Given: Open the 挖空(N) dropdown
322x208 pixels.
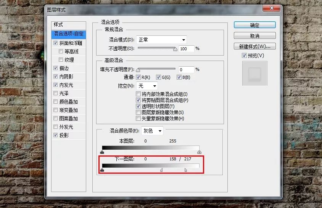Looking at the screenshot, I should pyautogui.click(x=147, y=86).
